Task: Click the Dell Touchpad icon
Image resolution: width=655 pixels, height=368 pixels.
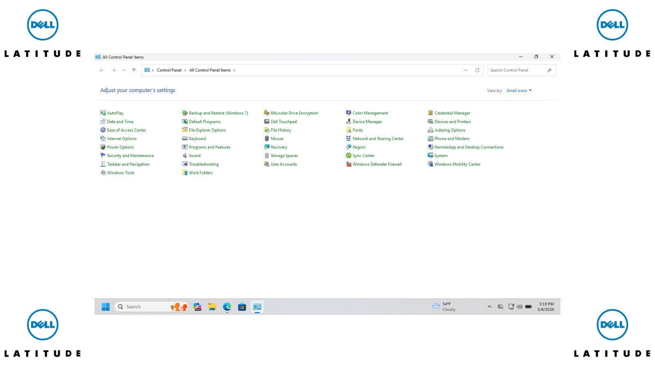Action: coord(267,121)
